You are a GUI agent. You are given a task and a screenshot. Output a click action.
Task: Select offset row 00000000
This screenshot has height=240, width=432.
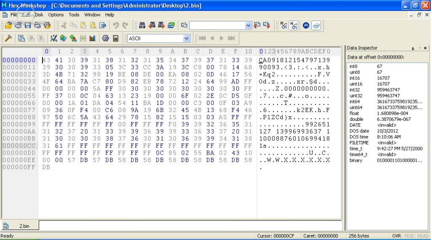pos(19,60)
